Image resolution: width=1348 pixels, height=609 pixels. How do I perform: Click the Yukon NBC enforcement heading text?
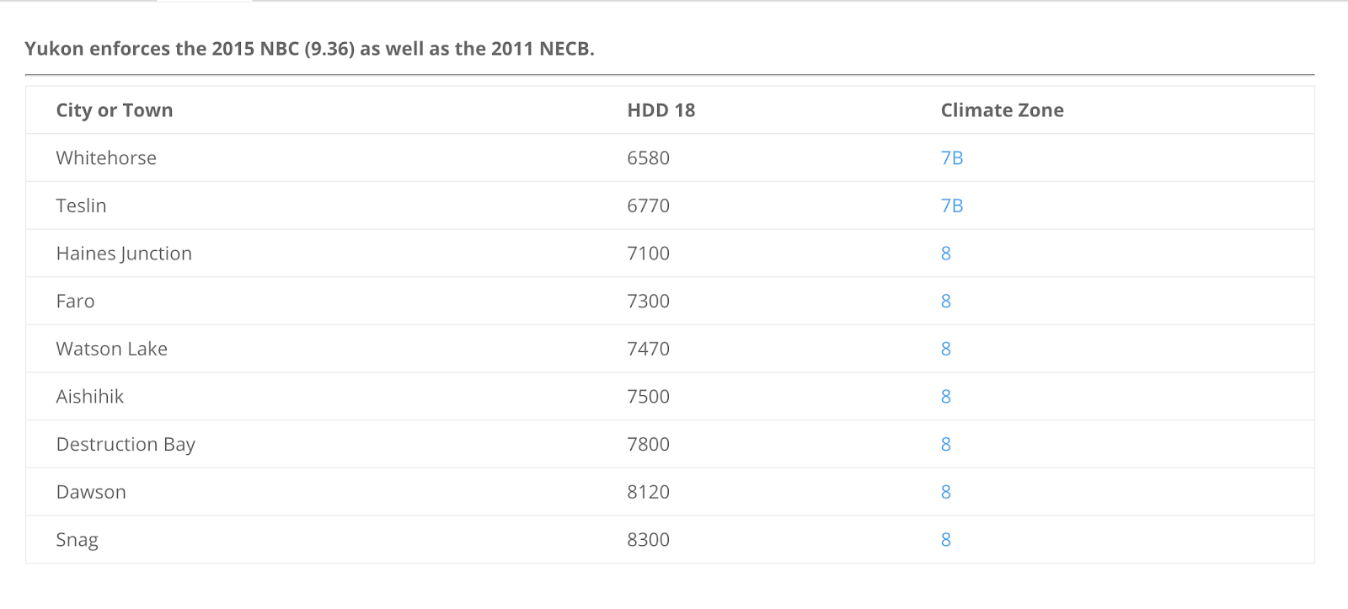tap(309, 49)
